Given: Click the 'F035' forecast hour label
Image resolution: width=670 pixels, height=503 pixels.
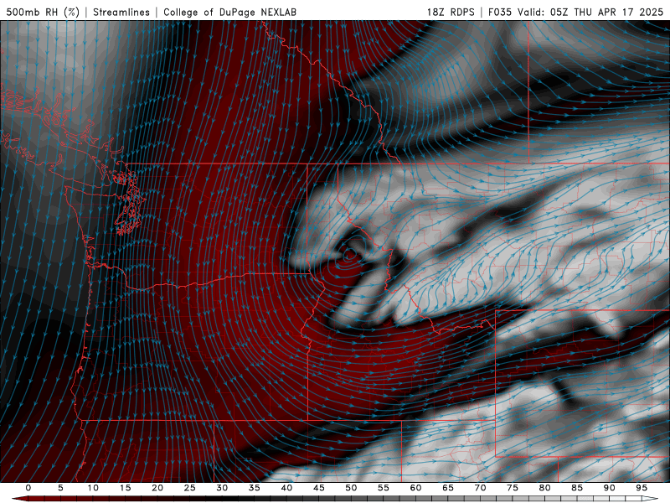Looking at the screenshot, I should (x=500, y=12).
